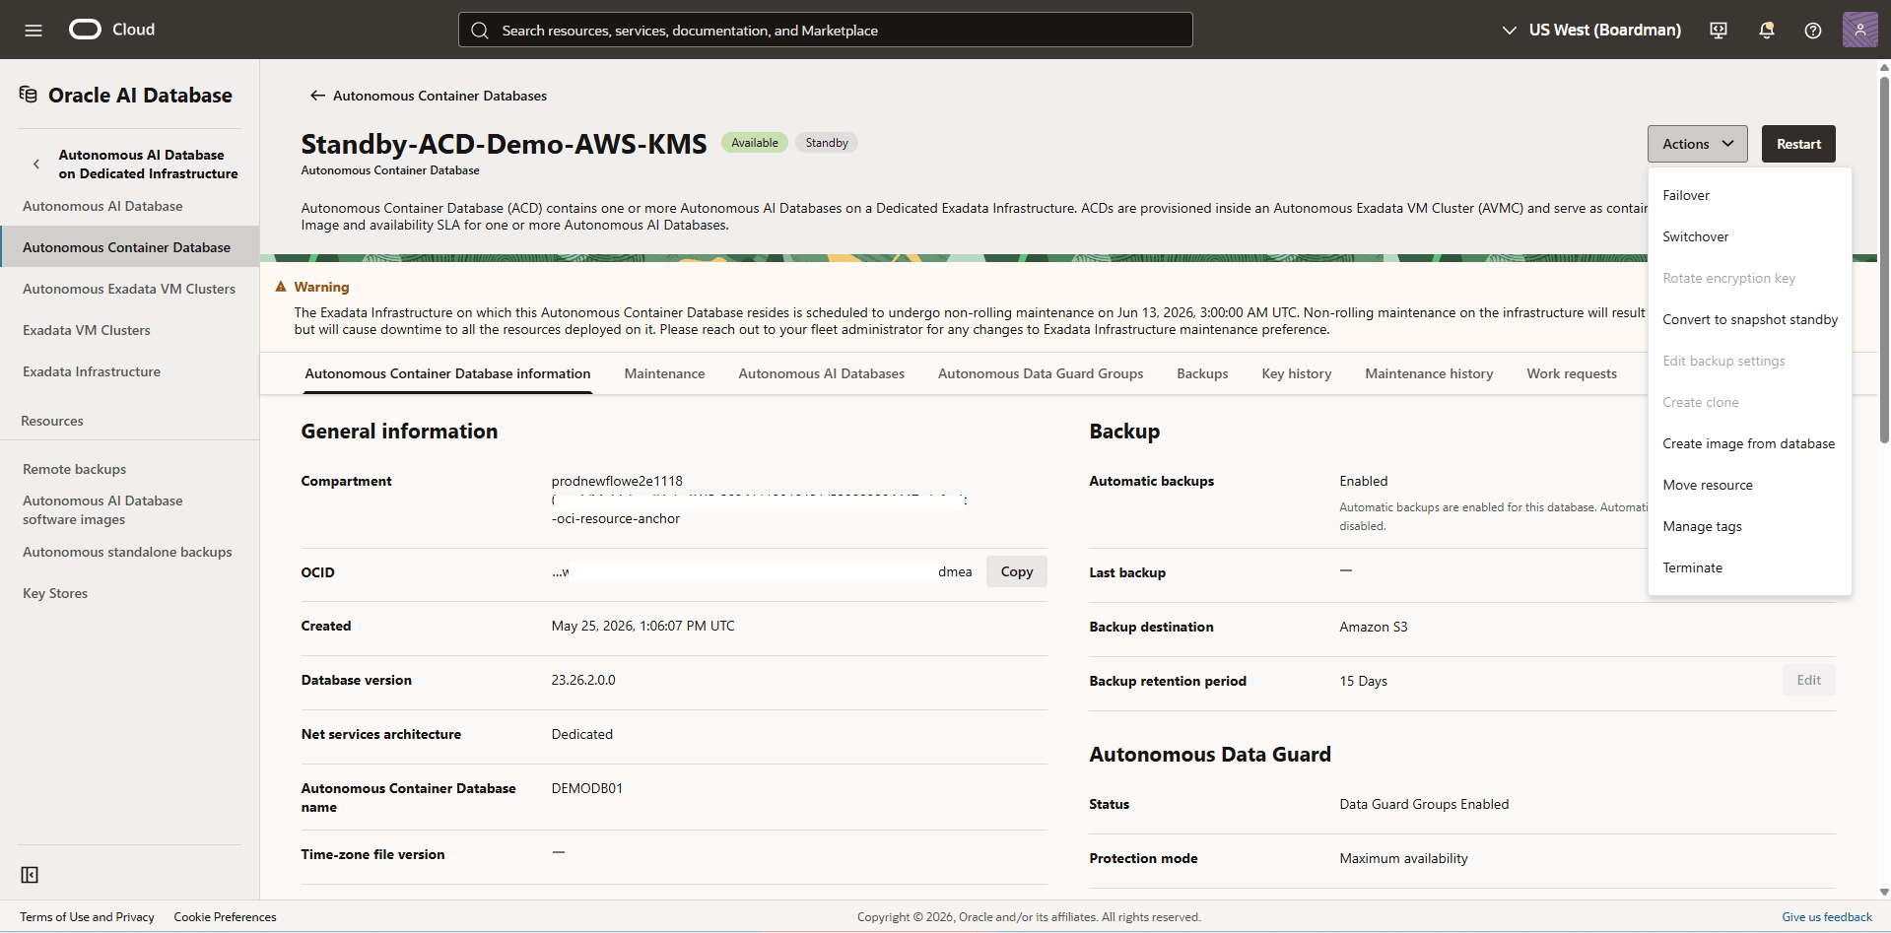Open Key Stores in sidebar
The width and height of the screenshot is (1891, 933).
pos(55,593)
